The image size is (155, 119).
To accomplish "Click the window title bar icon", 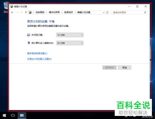I will tap(11, 6).
